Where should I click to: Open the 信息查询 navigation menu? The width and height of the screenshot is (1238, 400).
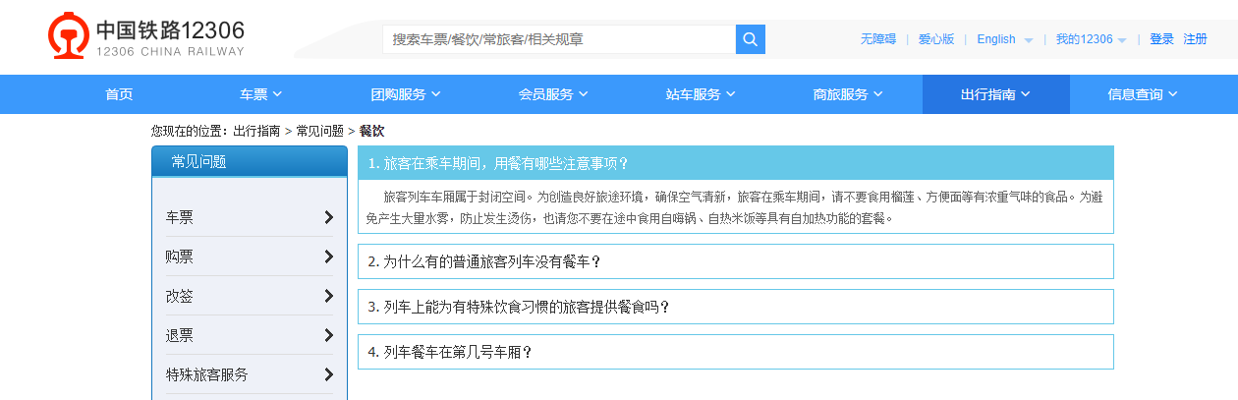(1143, 94)
